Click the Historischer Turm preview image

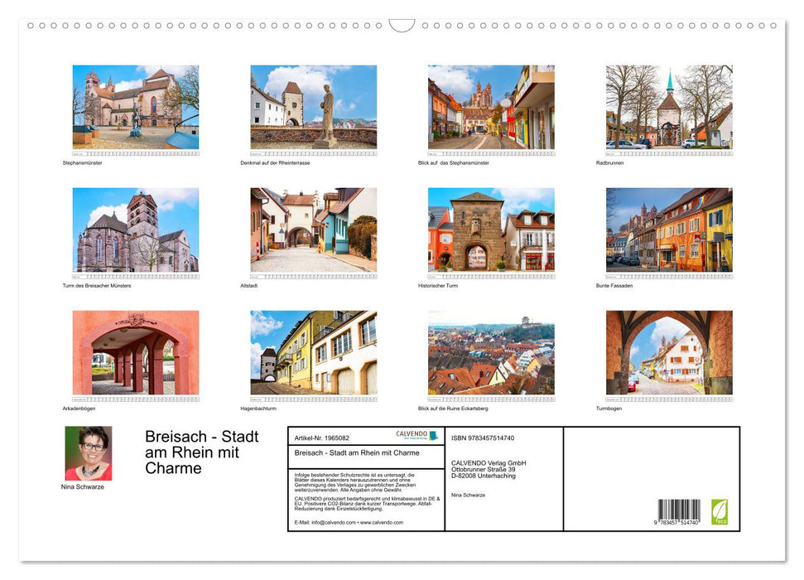click(x=491, y=230)
